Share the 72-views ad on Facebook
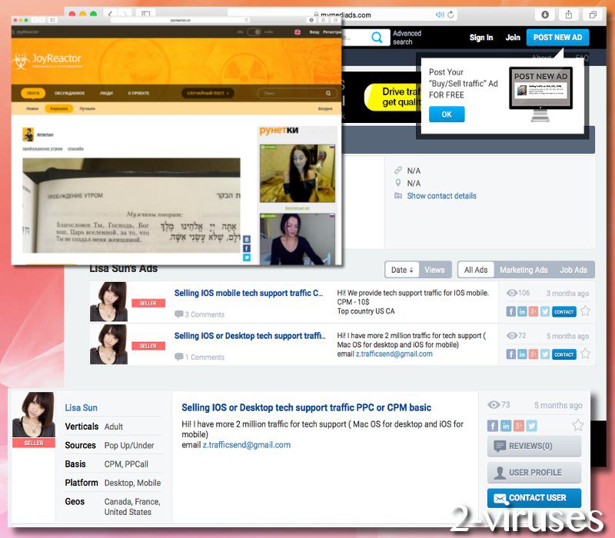 (511, 354)
